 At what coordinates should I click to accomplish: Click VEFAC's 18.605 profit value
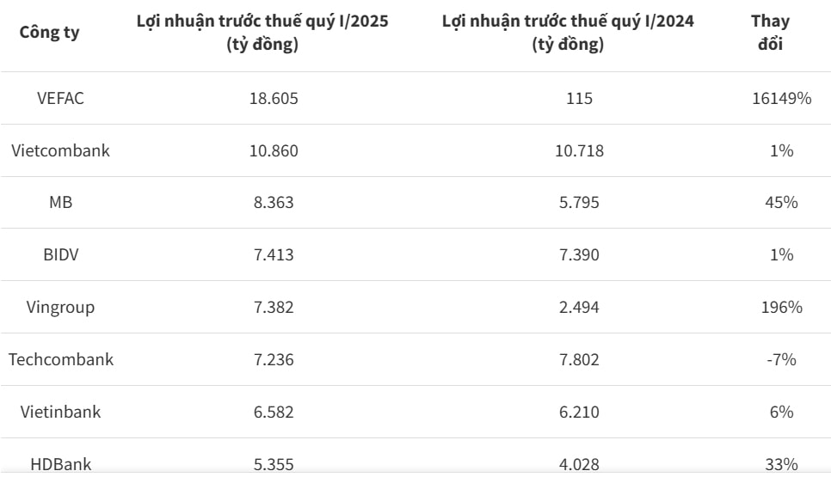point(274,99)
